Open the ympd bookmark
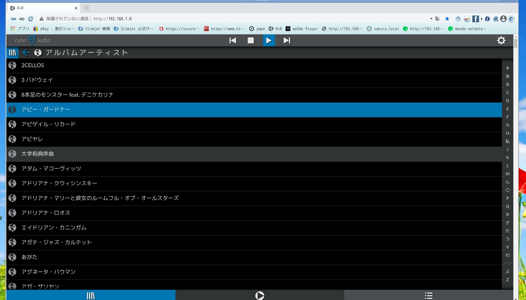The image size is (526, 300). (x=256, y=29)
